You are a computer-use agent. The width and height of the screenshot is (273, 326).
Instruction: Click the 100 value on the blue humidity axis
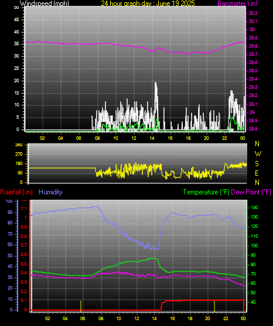pos(9,201)
